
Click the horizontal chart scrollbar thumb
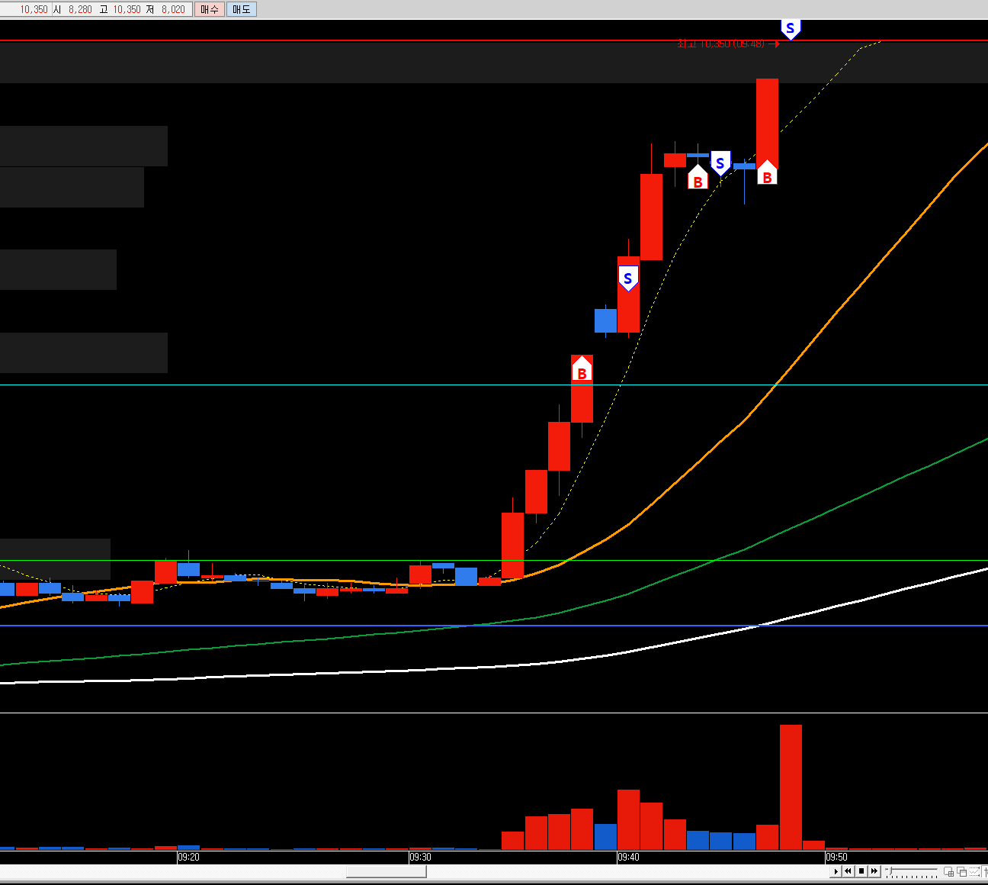pyautogui.click(x=386, y=871)
